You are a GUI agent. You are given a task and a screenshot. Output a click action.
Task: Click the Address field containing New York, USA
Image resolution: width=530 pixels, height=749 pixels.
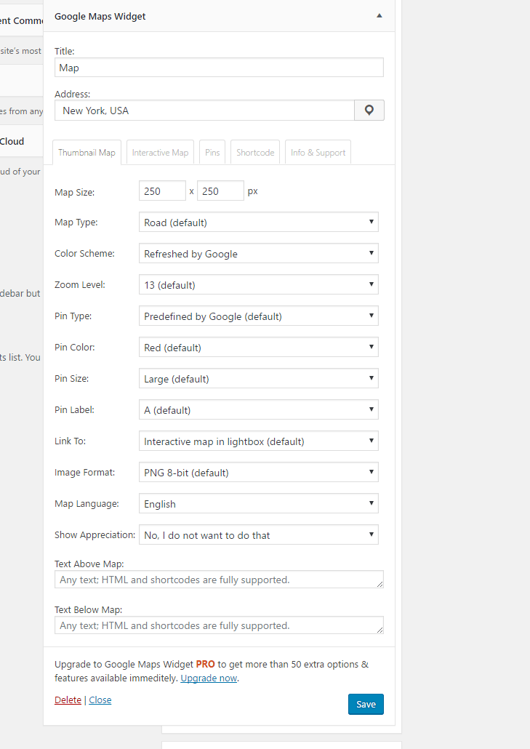click(x=204, y=111)
